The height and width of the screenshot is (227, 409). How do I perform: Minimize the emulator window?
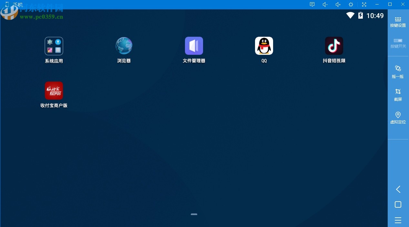click(x=377, y=5)
